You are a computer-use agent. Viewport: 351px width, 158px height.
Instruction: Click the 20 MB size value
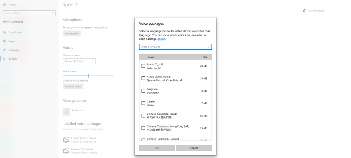[204, 66]
